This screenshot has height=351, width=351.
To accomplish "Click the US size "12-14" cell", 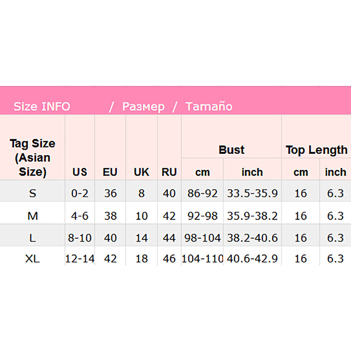I will [x=80, y=259].
